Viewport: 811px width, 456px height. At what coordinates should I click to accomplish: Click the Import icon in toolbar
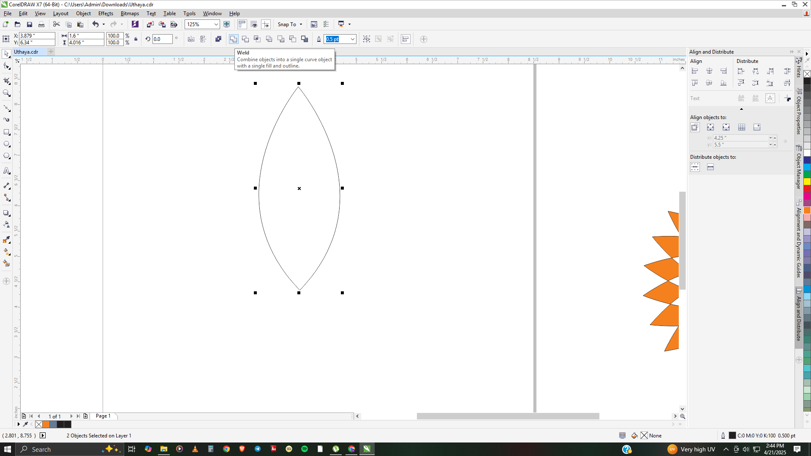(150, 24)
